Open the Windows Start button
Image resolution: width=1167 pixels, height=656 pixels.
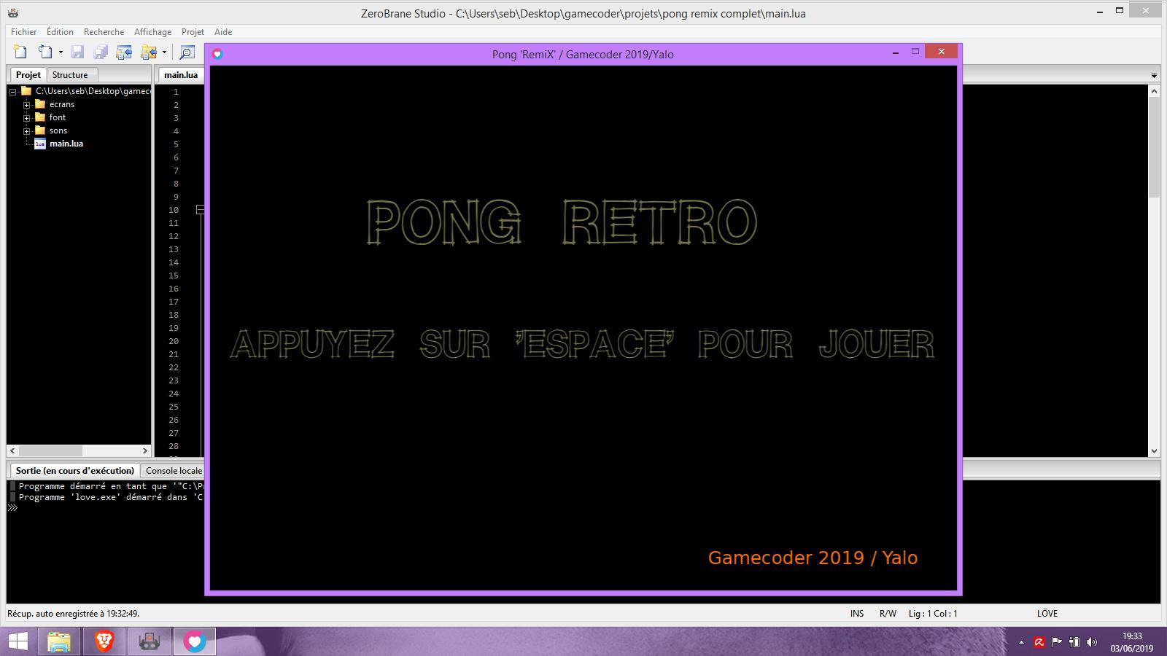pos(18,641)
